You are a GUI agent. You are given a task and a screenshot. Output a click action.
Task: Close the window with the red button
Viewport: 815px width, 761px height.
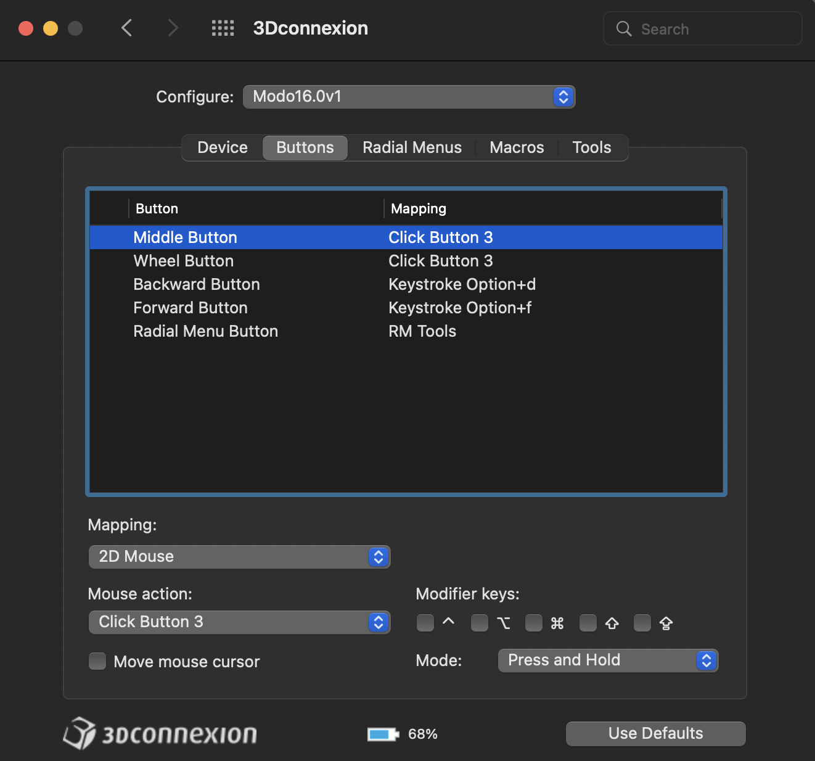(26, 28)
